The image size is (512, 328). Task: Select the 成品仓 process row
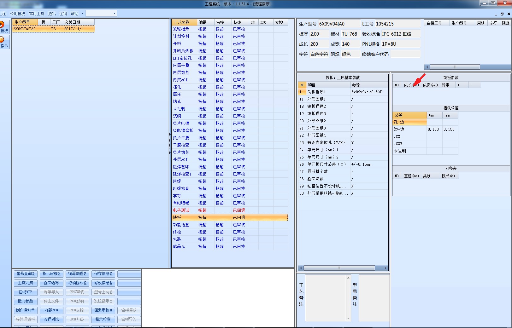coord(230,246)
